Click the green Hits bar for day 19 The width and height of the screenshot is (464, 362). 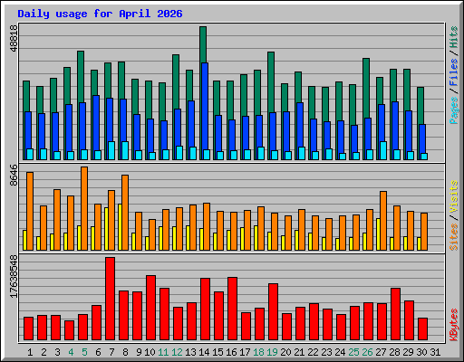coord(271,81)
